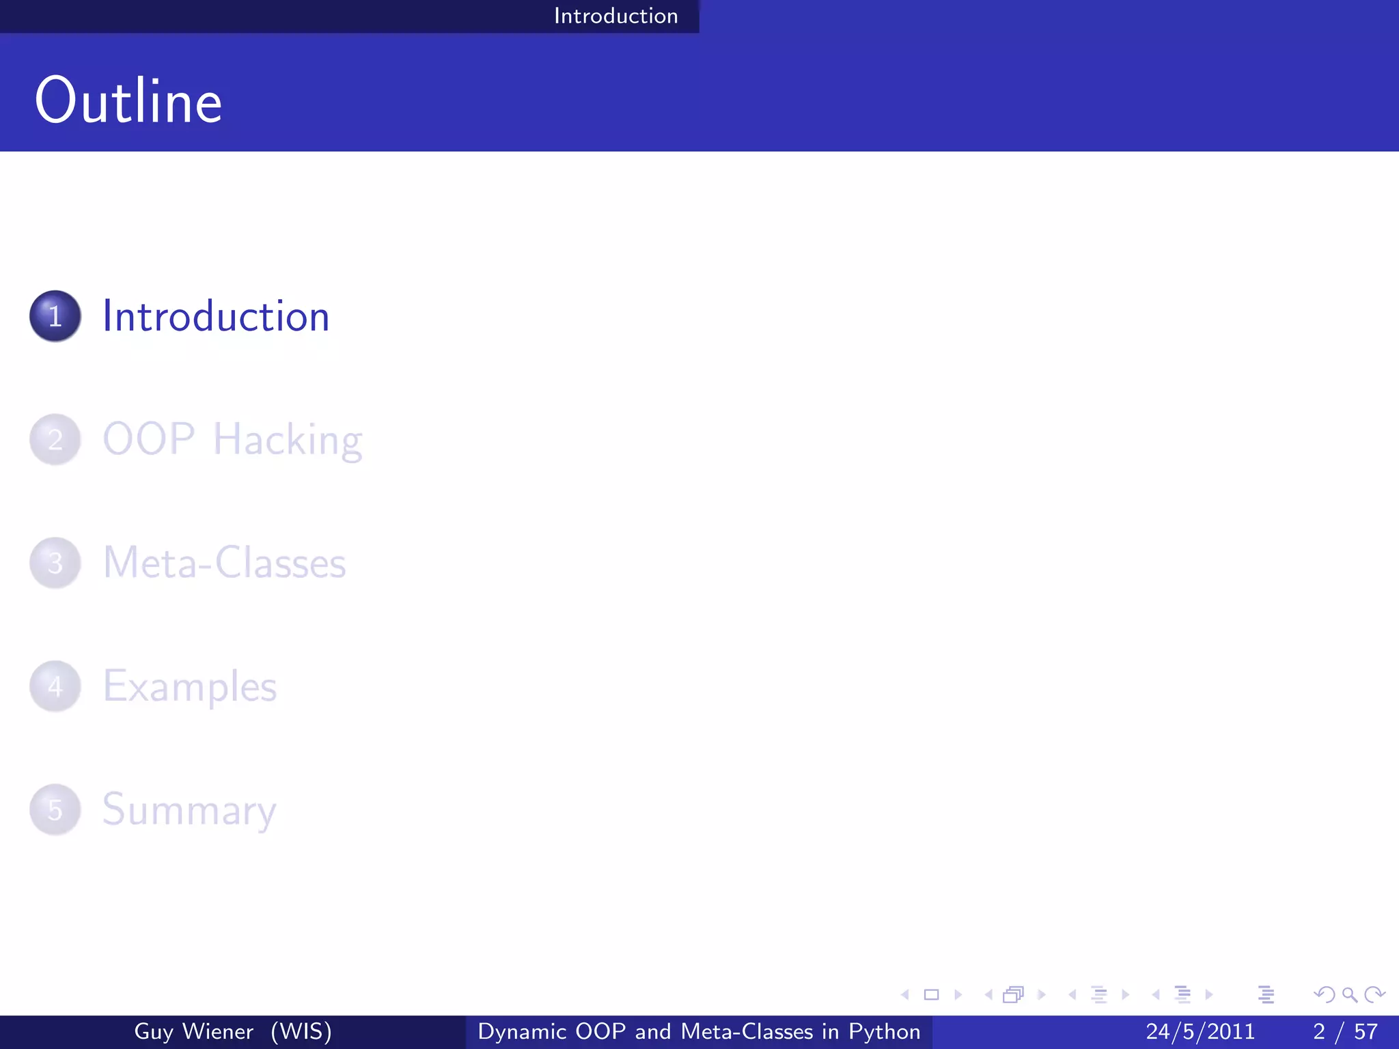Click the presentation/appendix lines icon
This screenshot has height=1049, width=1399.
click(x=1266, y=995)
